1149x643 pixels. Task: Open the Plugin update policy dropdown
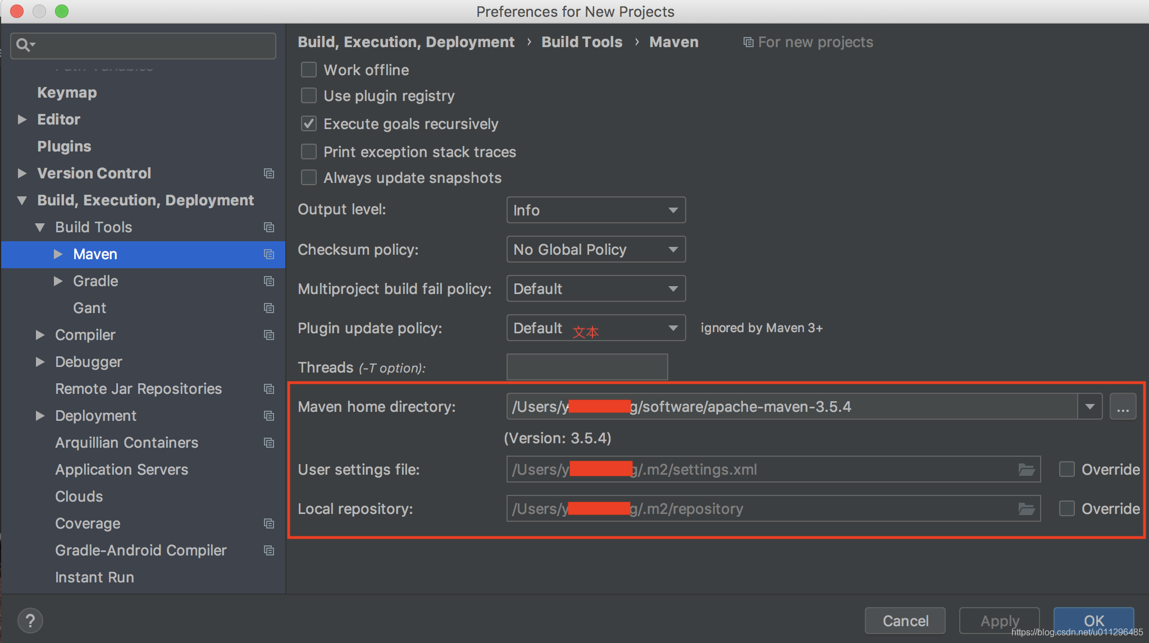(596, 328)
